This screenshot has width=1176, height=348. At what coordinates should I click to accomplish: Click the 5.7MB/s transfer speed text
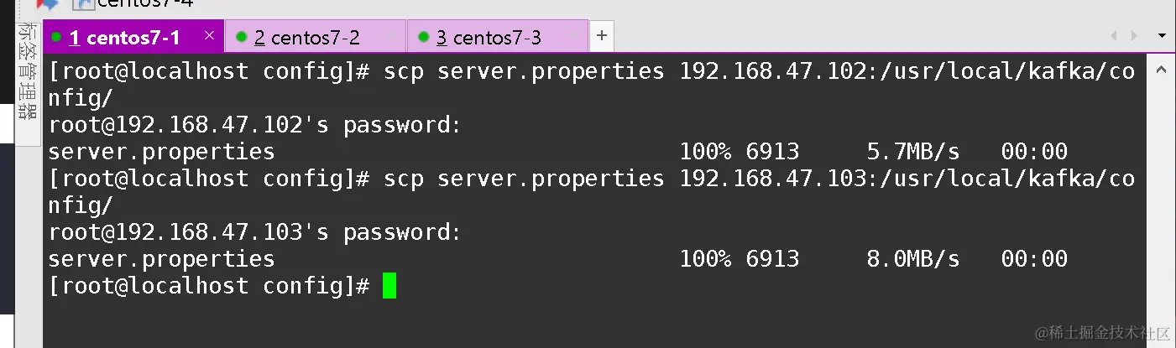912,152
